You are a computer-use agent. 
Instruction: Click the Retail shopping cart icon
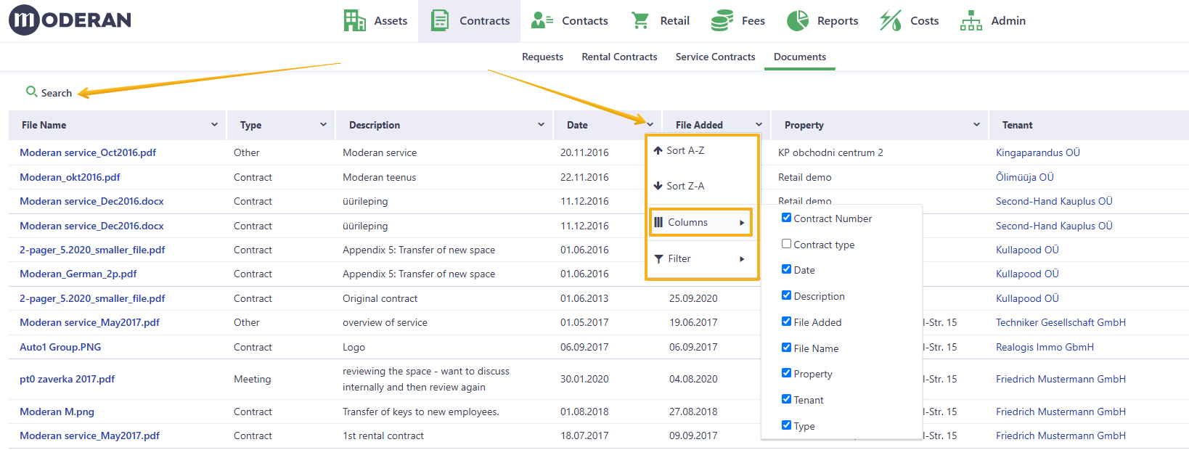coord(640,20)
